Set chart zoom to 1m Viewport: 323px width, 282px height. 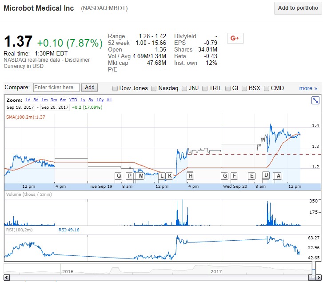coord(44,100)
